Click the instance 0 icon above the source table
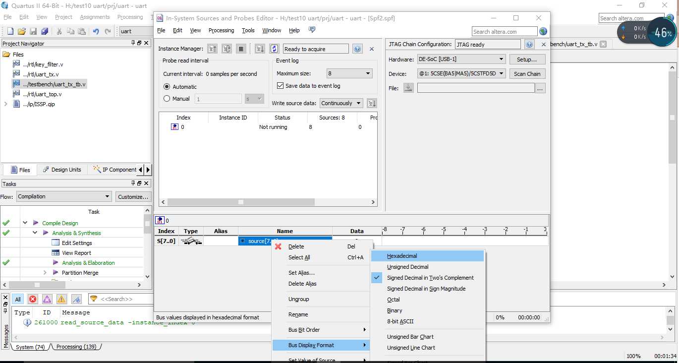This screenshot has height=363, width=679. (x=161, y=221)
